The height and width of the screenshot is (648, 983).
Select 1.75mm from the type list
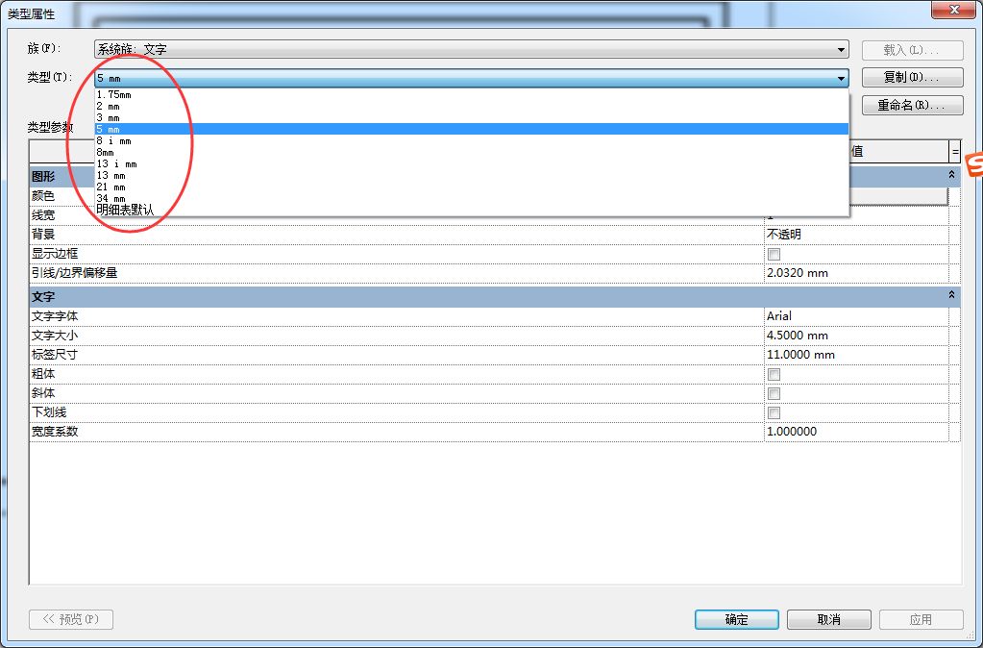472,95
